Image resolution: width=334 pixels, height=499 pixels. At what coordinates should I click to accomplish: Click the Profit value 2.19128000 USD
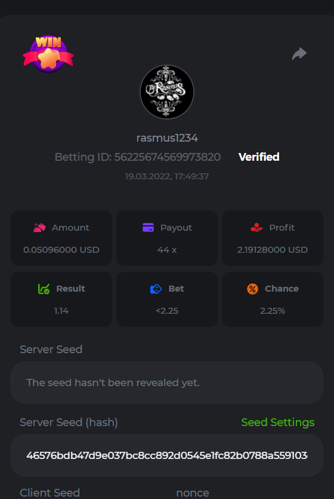tap(273, 250)
